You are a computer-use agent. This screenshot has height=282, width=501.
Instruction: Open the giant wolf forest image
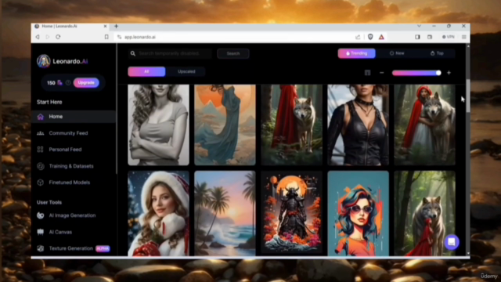click(424, 213)
